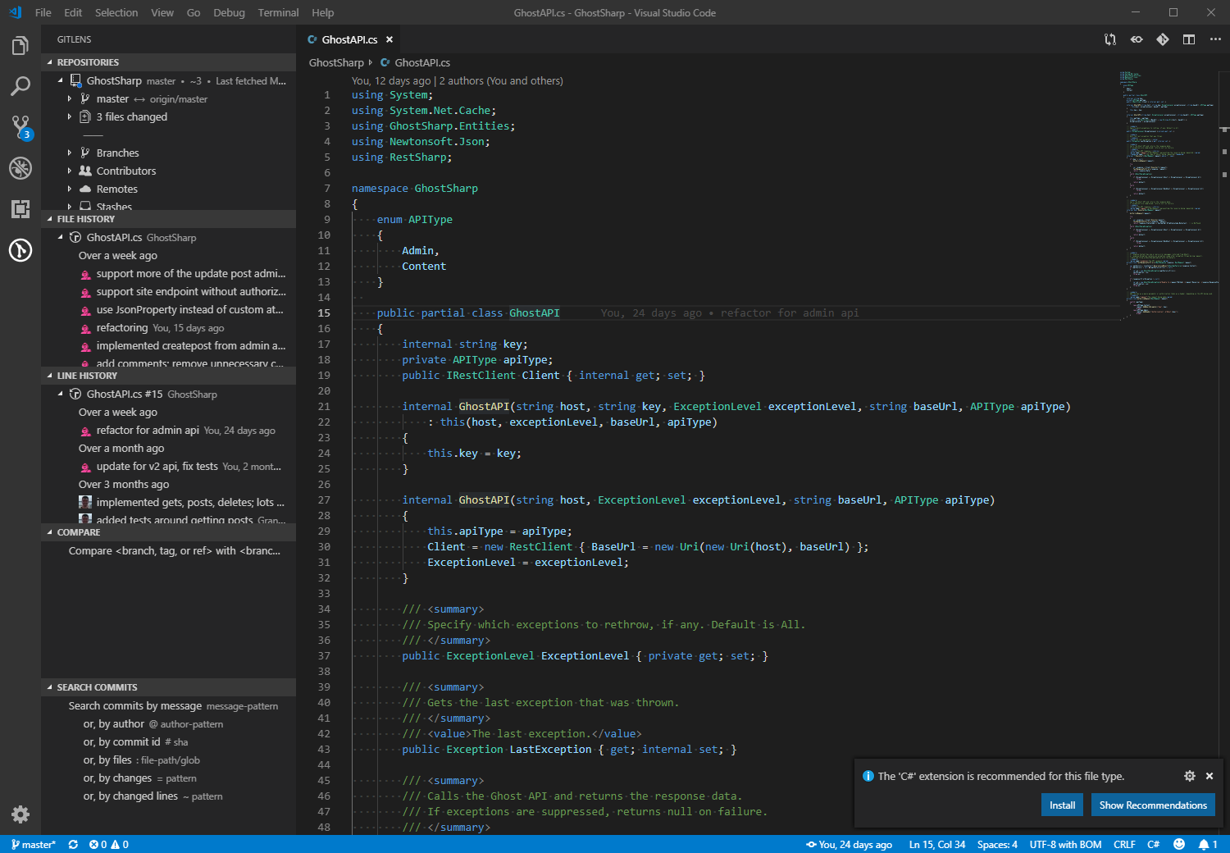Select the 'or, by author' search option
1230x853 pixels.
pos(153,723)
